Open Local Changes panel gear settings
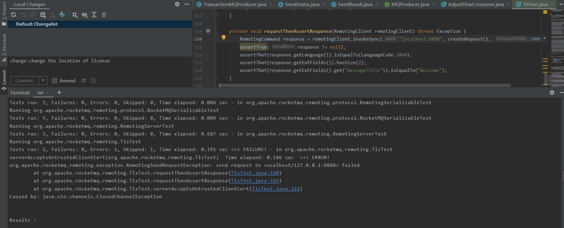The image size is (564, 228). [x=177, y=4]
